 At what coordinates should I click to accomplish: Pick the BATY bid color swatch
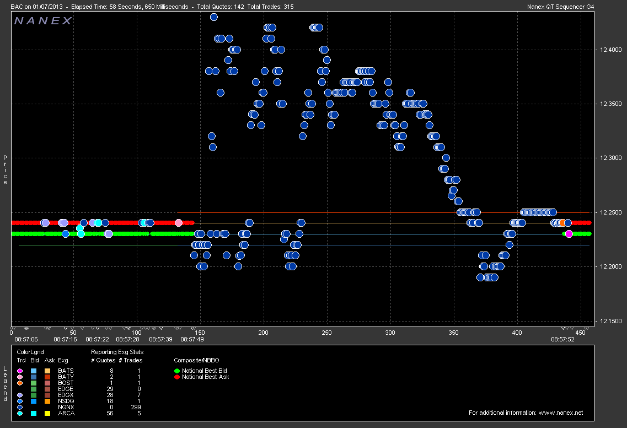click(34, 377)
